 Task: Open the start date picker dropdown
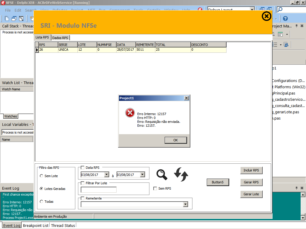107,174
